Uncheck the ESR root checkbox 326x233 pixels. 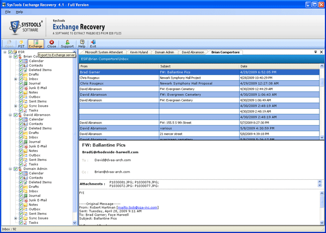(x=10, y=52)
